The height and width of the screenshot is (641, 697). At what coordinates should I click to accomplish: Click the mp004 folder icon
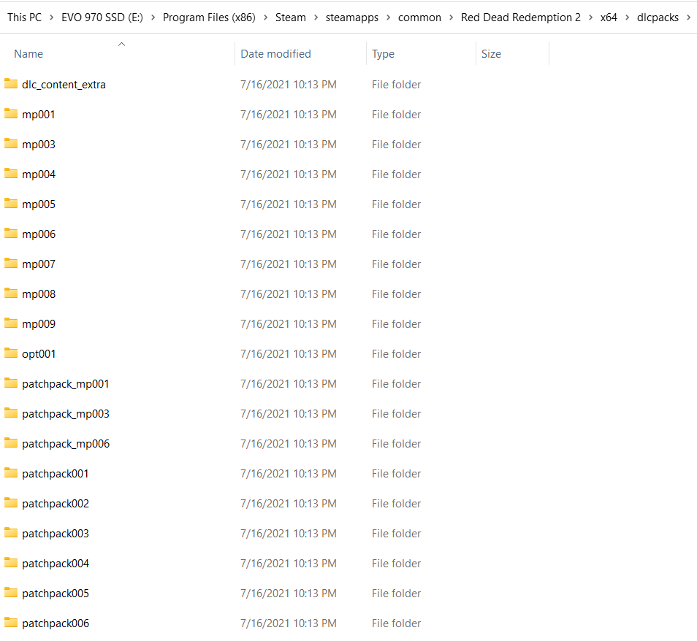(x=11, y=173)
